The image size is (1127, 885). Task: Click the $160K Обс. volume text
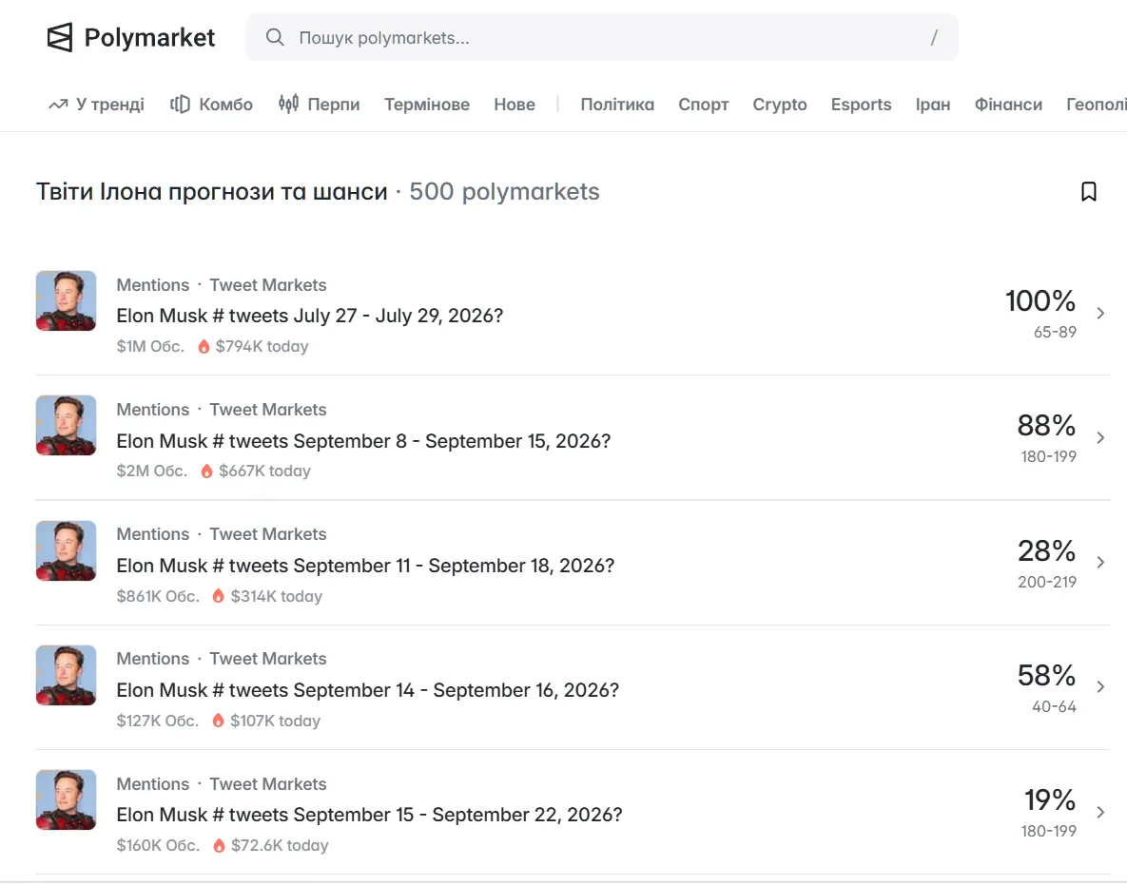pyautogui.click(x=158, y=845)
